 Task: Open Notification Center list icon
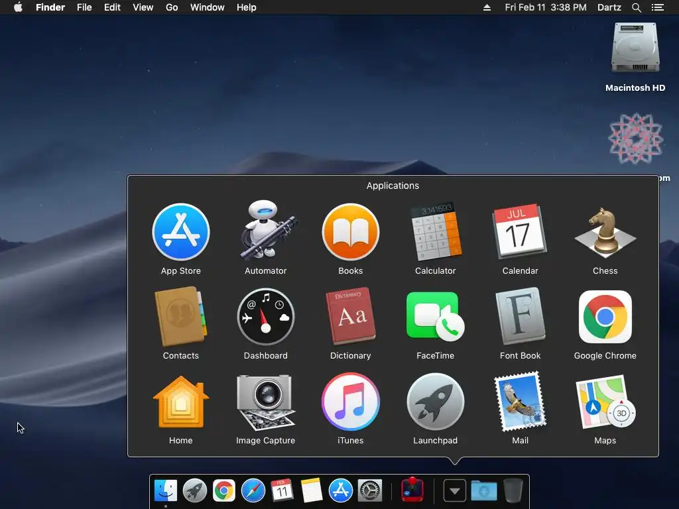point(658,7)
